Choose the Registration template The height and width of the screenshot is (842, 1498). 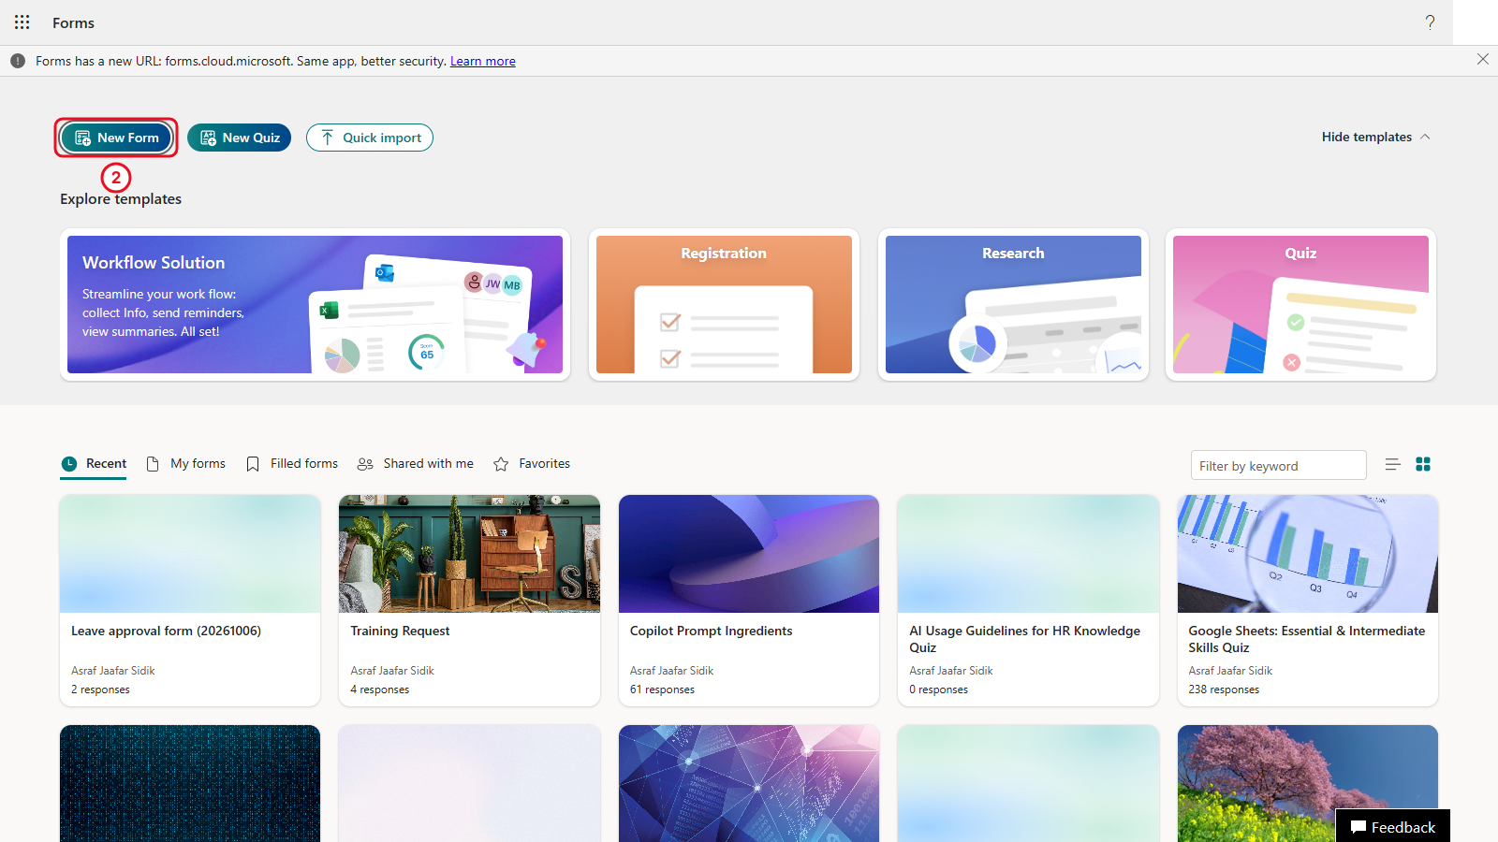point(724,305)
